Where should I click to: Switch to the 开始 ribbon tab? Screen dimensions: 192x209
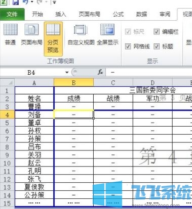(37, 14)
